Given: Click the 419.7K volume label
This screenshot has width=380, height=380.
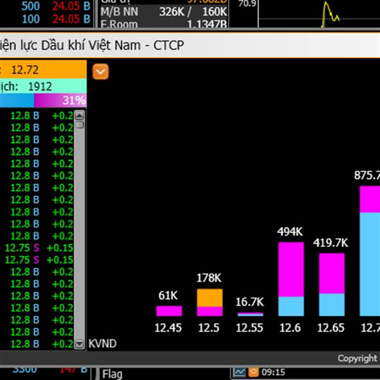Looking at the screenshot, I should [331, 243].
